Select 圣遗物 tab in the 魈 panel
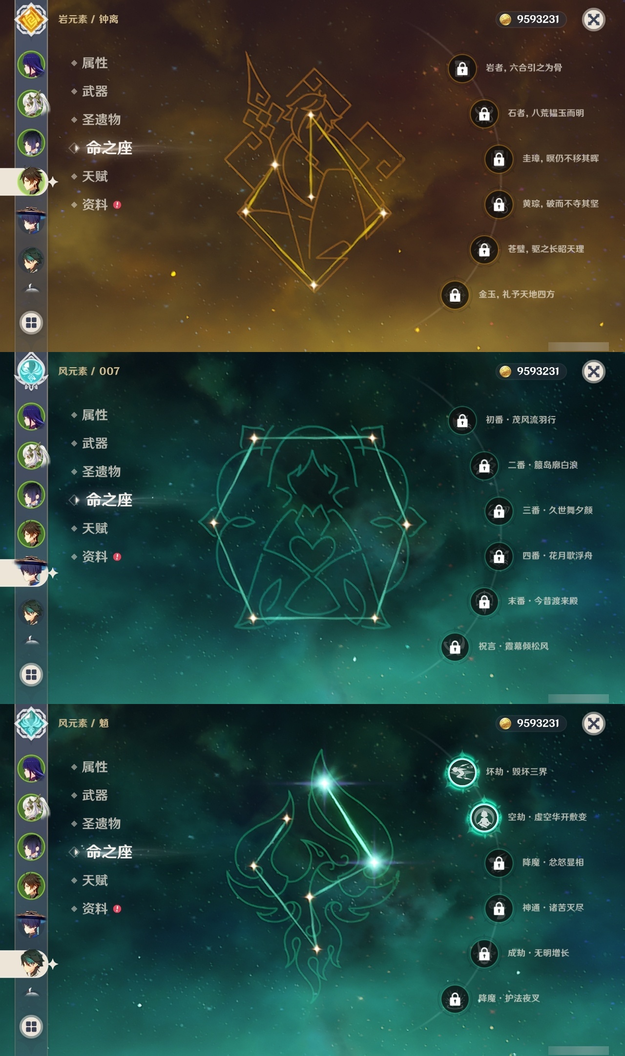The image size is (625, 1056). [101, 824]
